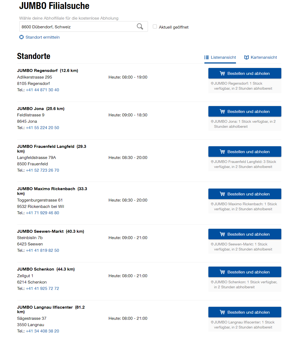
Task: Enable the Aktuell geöffnet checkbox
Action: [x=155, y=27]
